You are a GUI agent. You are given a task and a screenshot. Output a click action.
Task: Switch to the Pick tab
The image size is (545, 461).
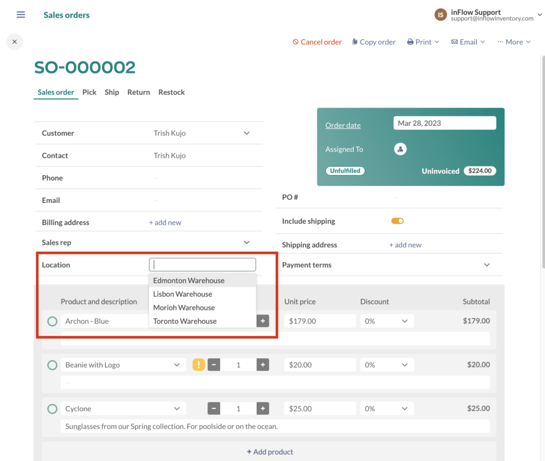(89, 92)
